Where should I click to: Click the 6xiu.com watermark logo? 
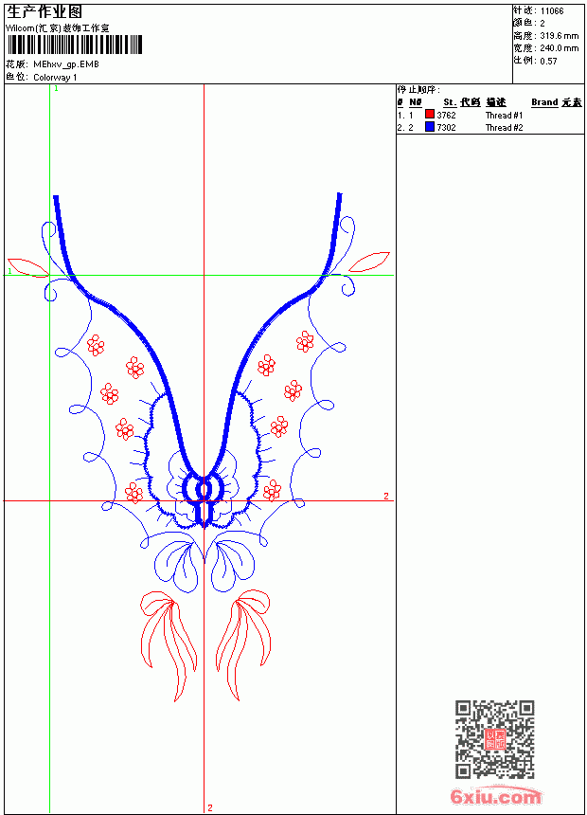(495, 796)
